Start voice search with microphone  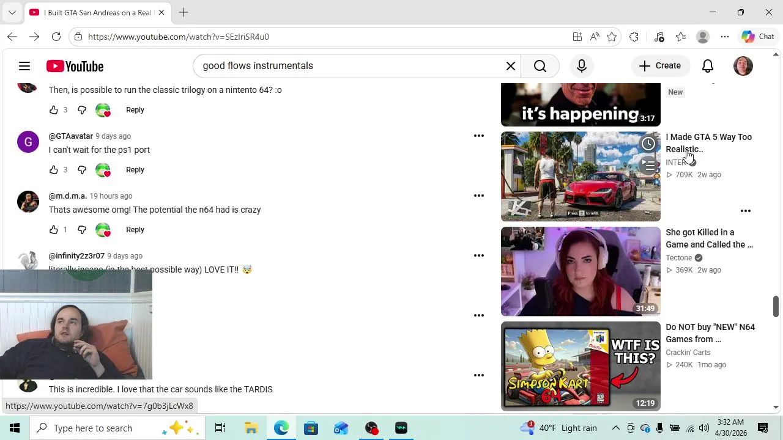pos(582,66)
